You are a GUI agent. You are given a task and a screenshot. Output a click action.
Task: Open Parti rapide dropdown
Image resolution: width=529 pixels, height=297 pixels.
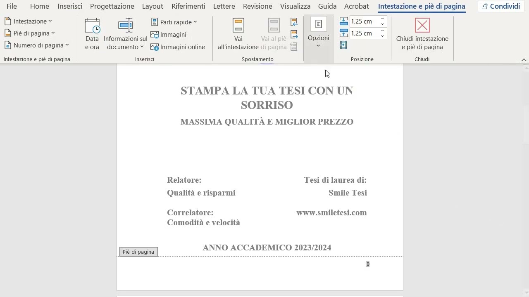(x=174, y=22)
